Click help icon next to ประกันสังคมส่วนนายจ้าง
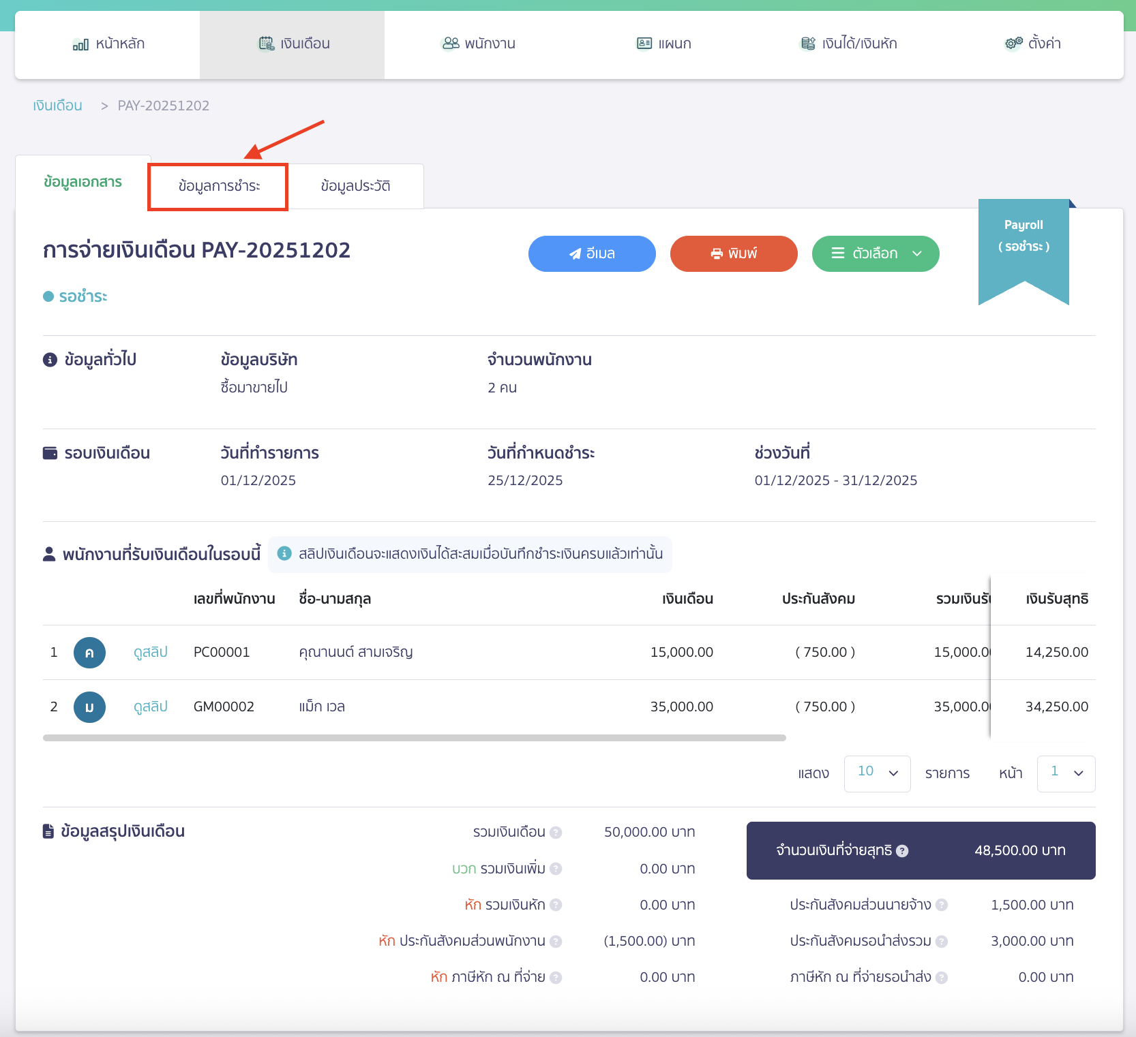 pos(942,905)
